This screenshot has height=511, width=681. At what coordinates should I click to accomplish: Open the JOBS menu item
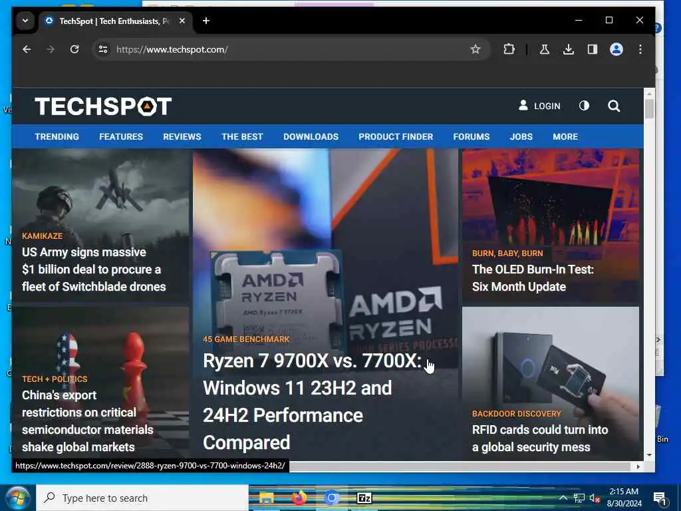(x=521, y=137)
